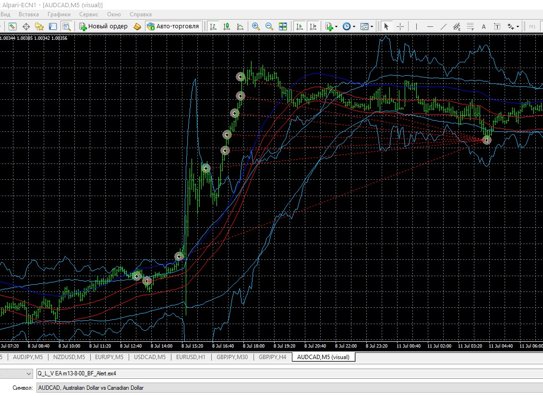The height and width of the screenshot is (396, 543).
Task: Open the MetaEditor yellow book icon
Action: tap(137, 26)
